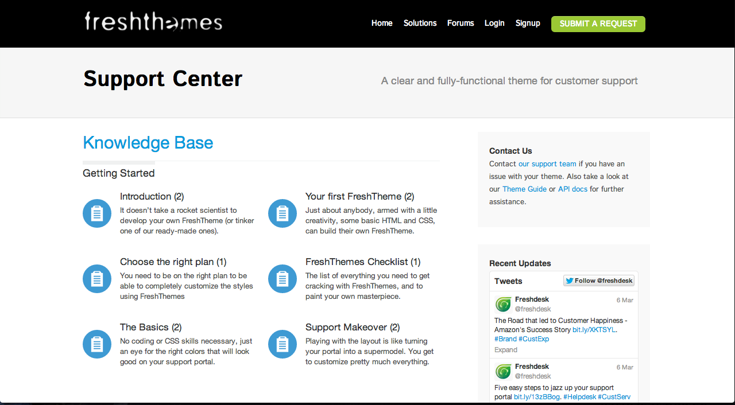This screenshot has width=735, height=405.
Task: Go to Home in the top navigation
Action: [382, 24]
